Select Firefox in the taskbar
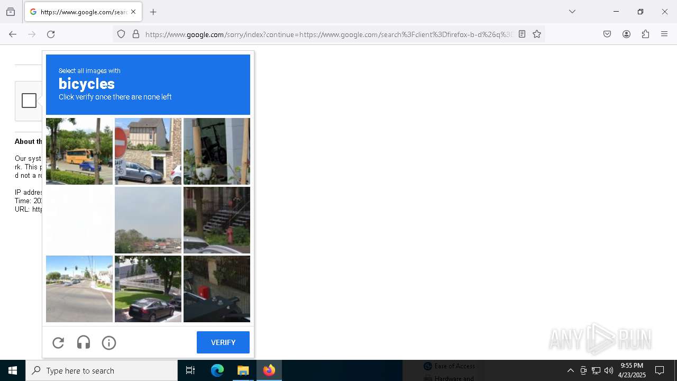The width and height of the screenshot is (677, 381). tap(269, 370)
